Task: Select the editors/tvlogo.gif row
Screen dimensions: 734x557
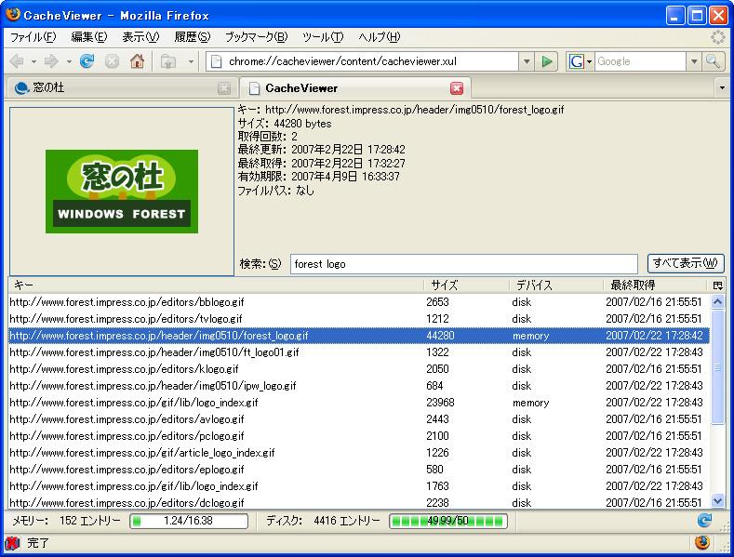Action: (x=359, y=319)
